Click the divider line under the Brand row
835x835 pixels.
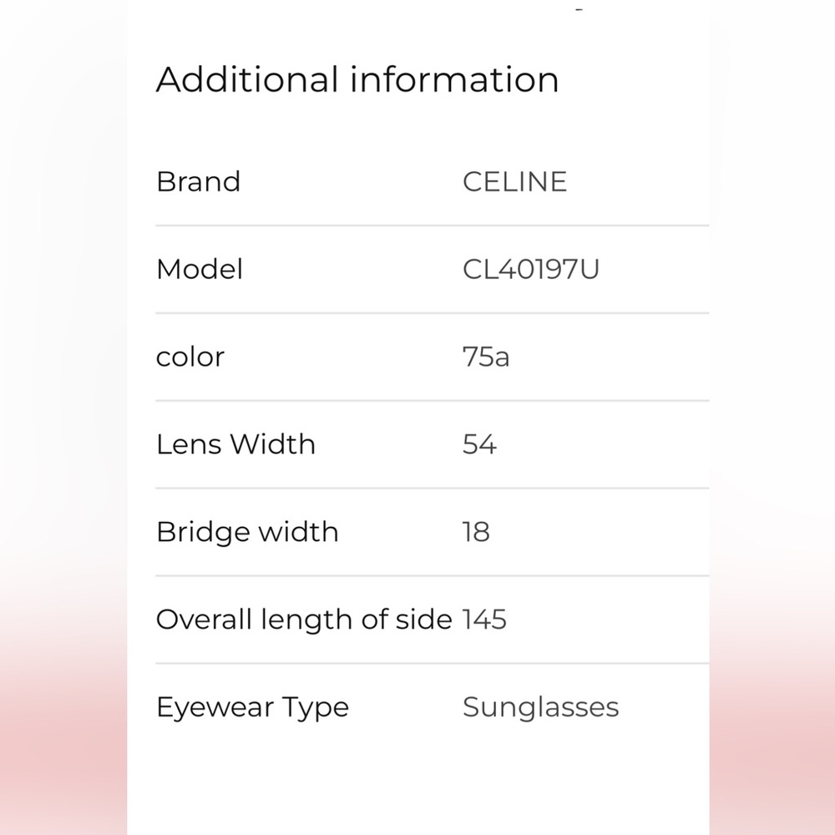coord(433,225)
